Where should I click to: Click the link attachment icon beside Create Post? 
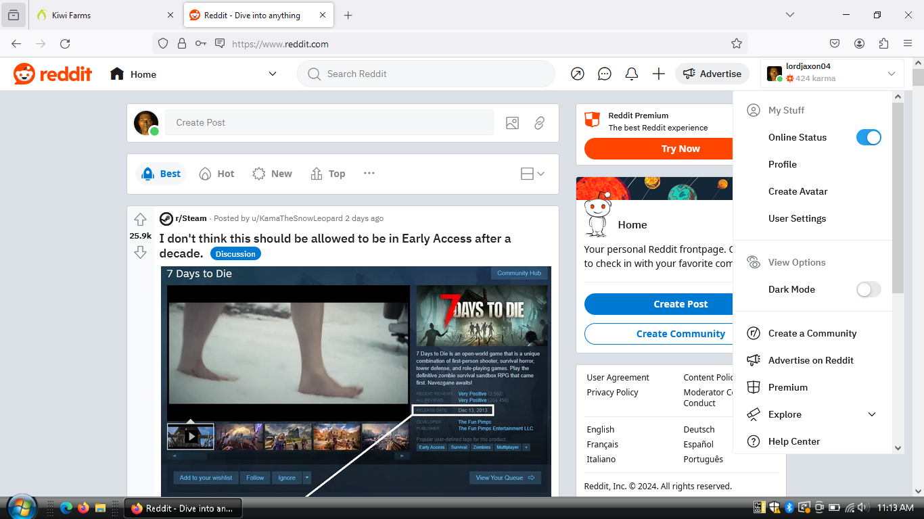[x=539, y=123]
